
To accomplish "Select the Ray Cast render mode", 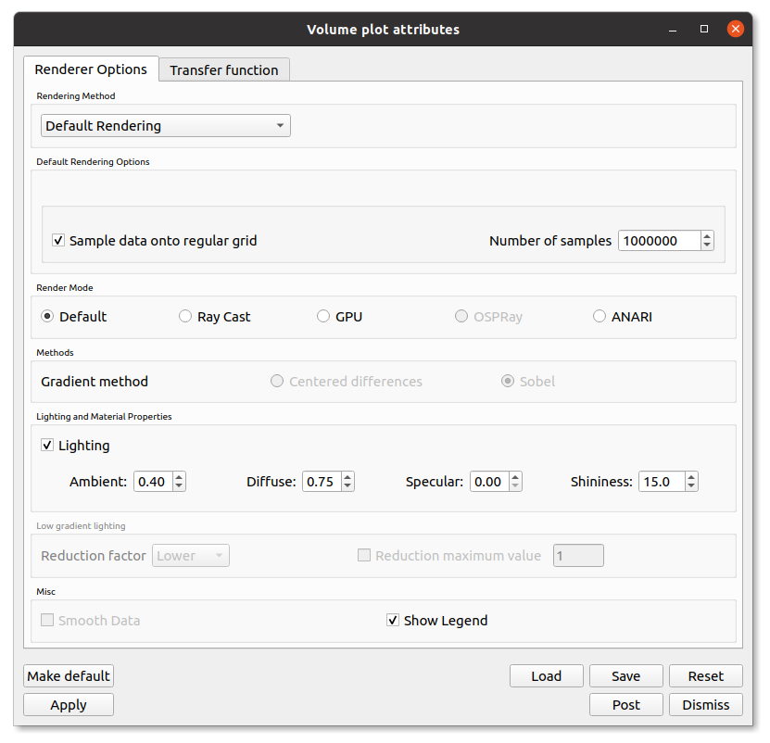I will click(184, 316).
